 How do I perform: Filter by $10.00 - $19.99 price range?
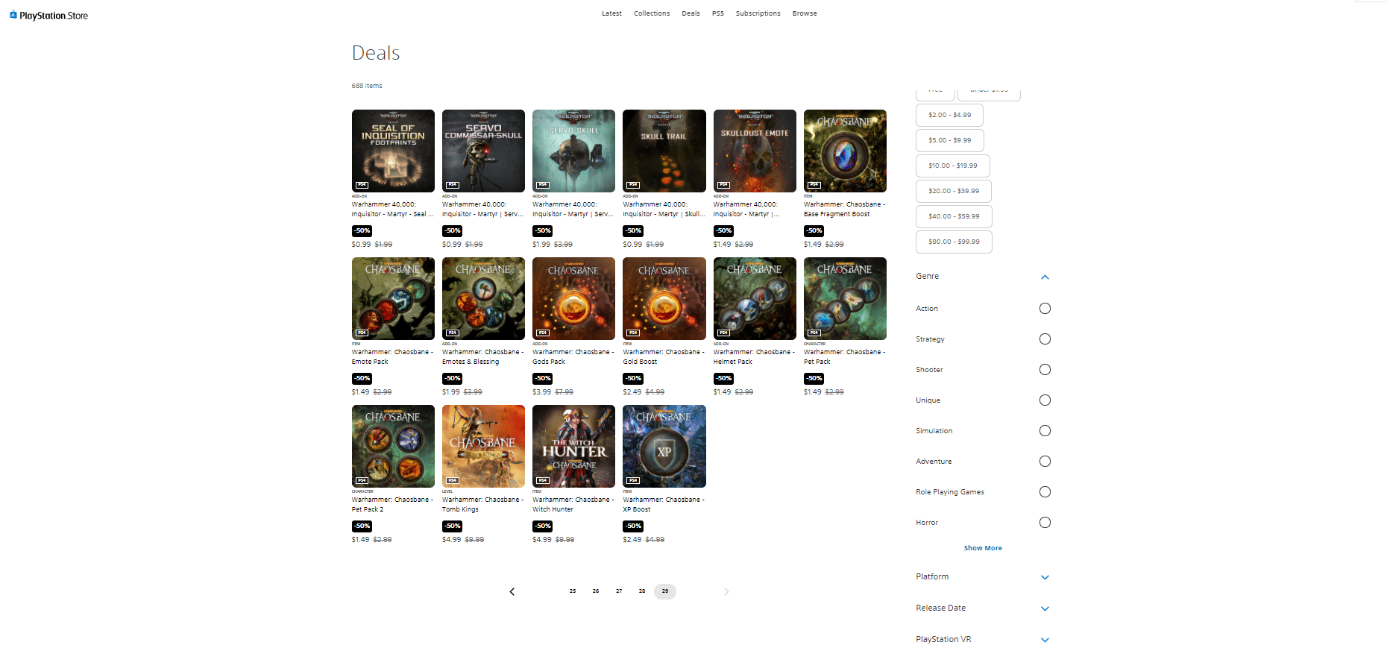point(952,166)
